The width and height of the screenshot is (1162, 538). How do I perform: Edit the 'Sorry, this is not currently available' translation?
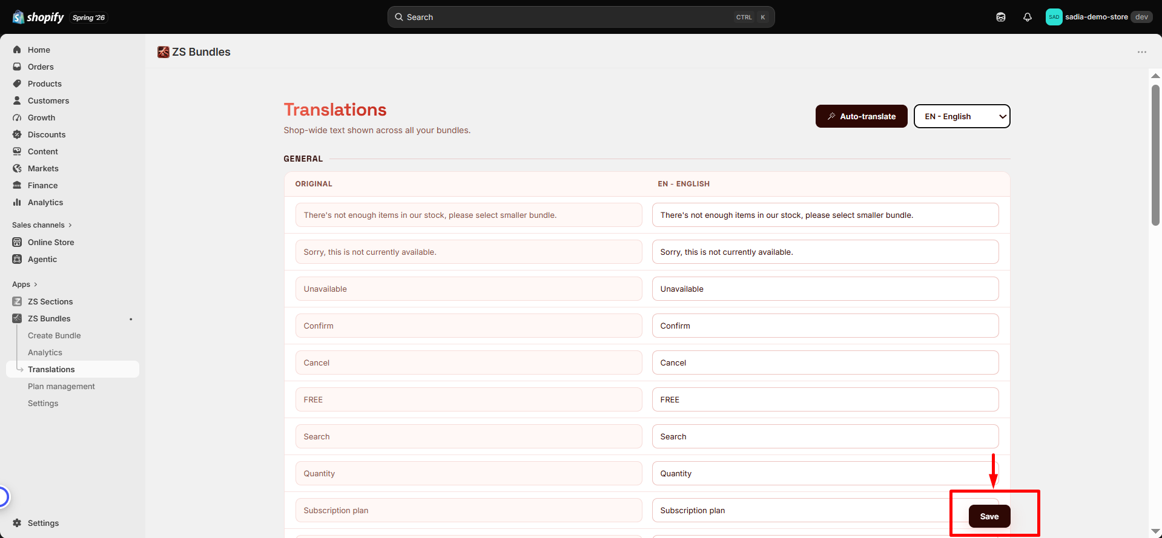coord(825,252)
